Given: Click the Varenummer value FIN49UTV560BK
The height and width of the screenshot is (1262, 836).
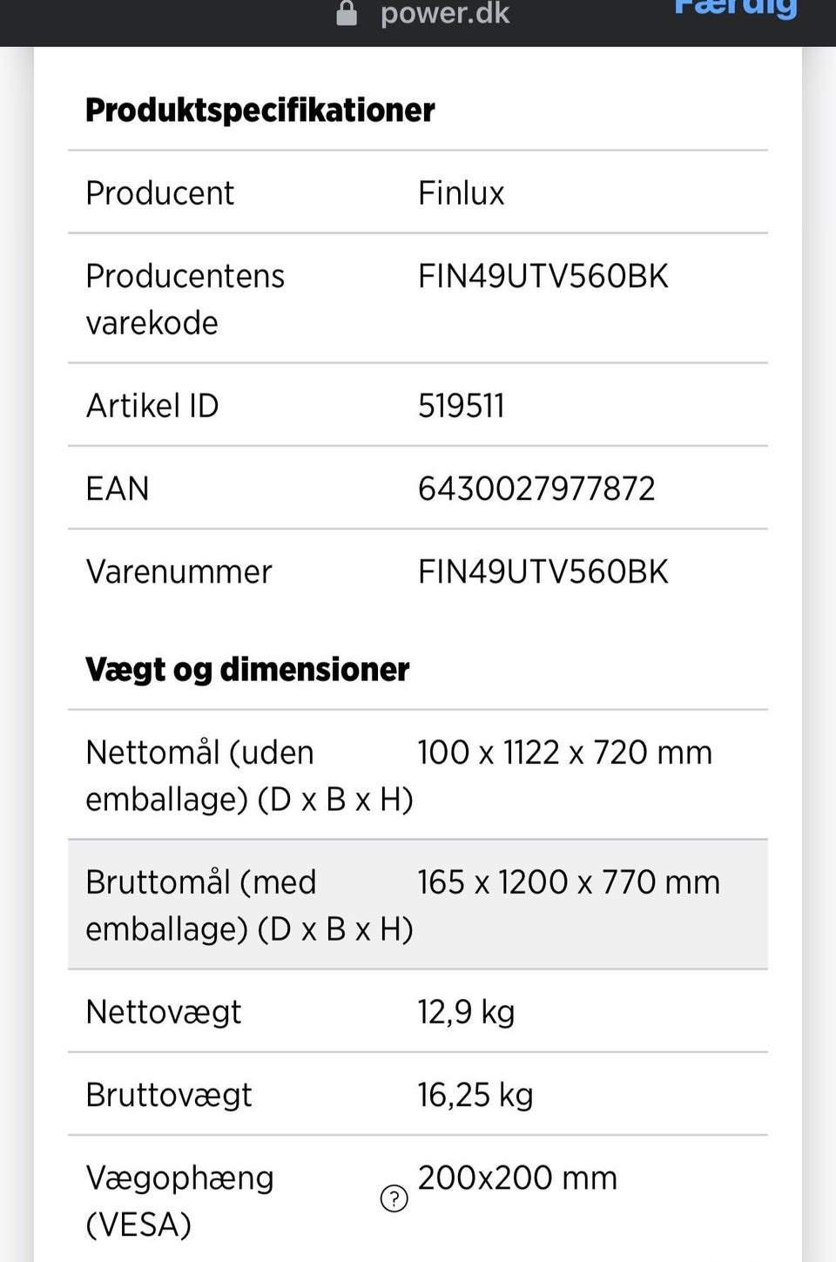Looking at the screenshot, I should [x=543, y=572].
